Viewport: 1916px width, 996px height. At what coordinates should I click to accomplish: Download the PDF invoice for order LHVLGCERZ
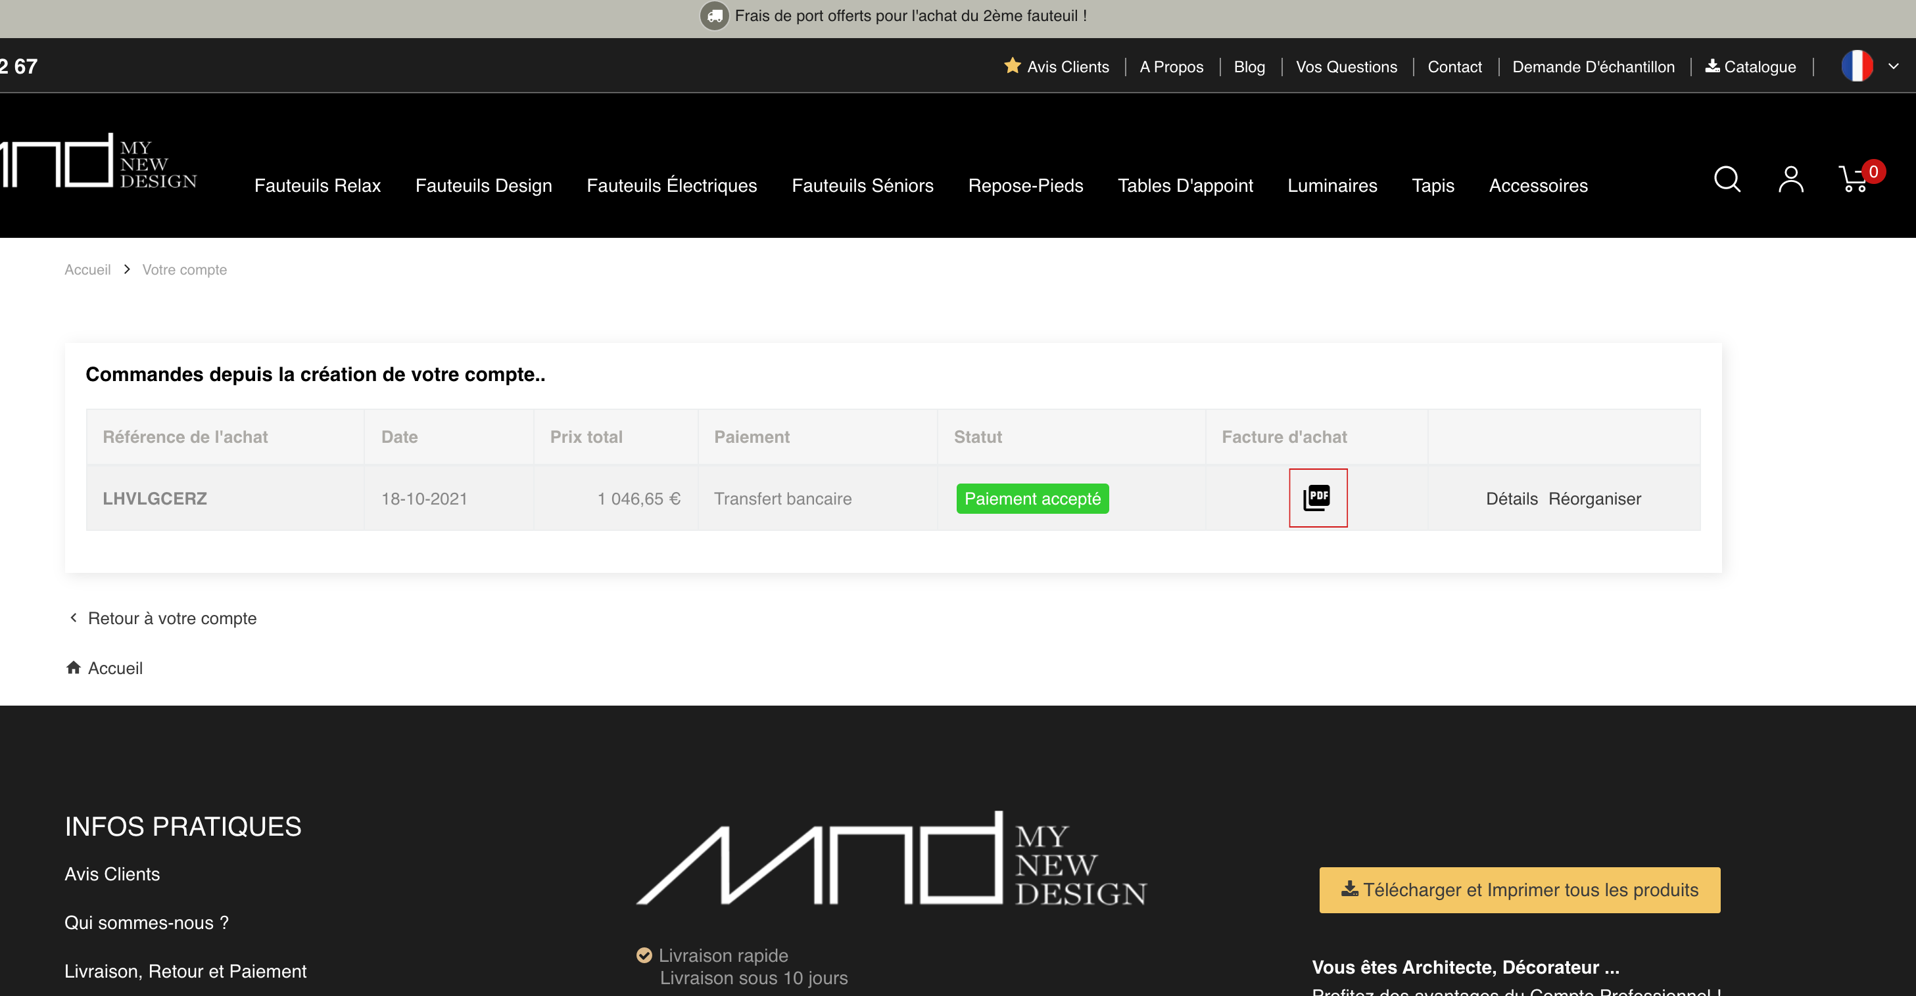coord(1317,497)
